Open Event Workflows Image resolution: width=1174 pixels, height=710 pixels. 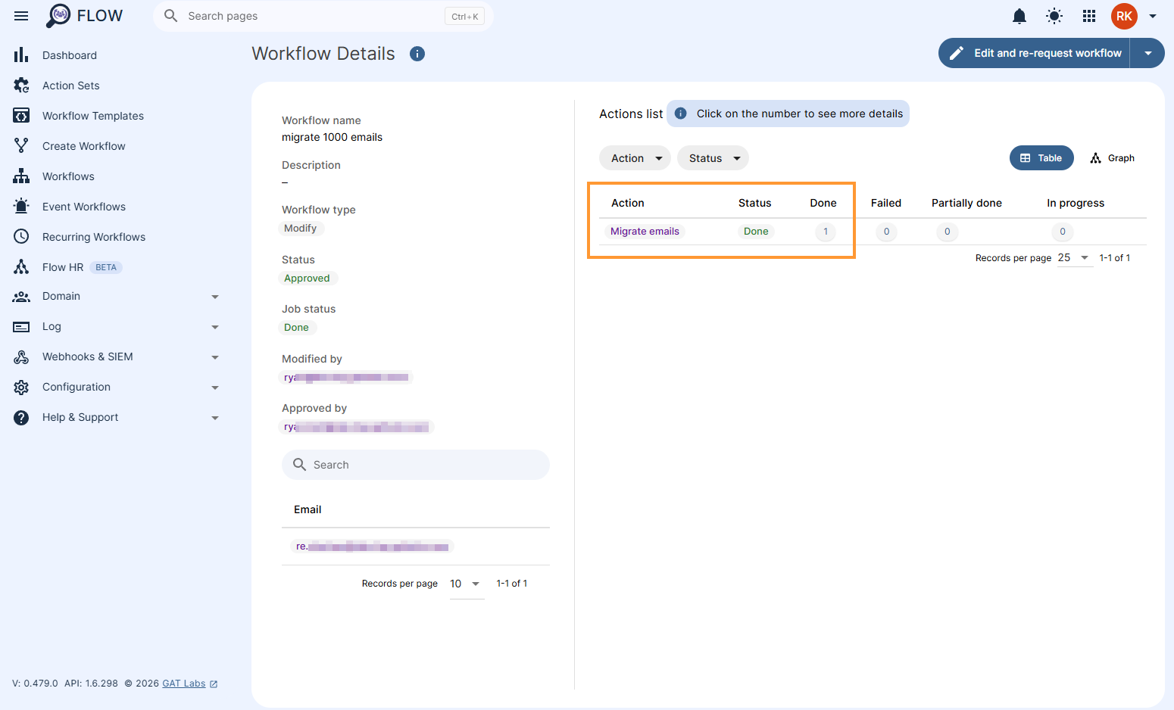(x=84, y=207)
